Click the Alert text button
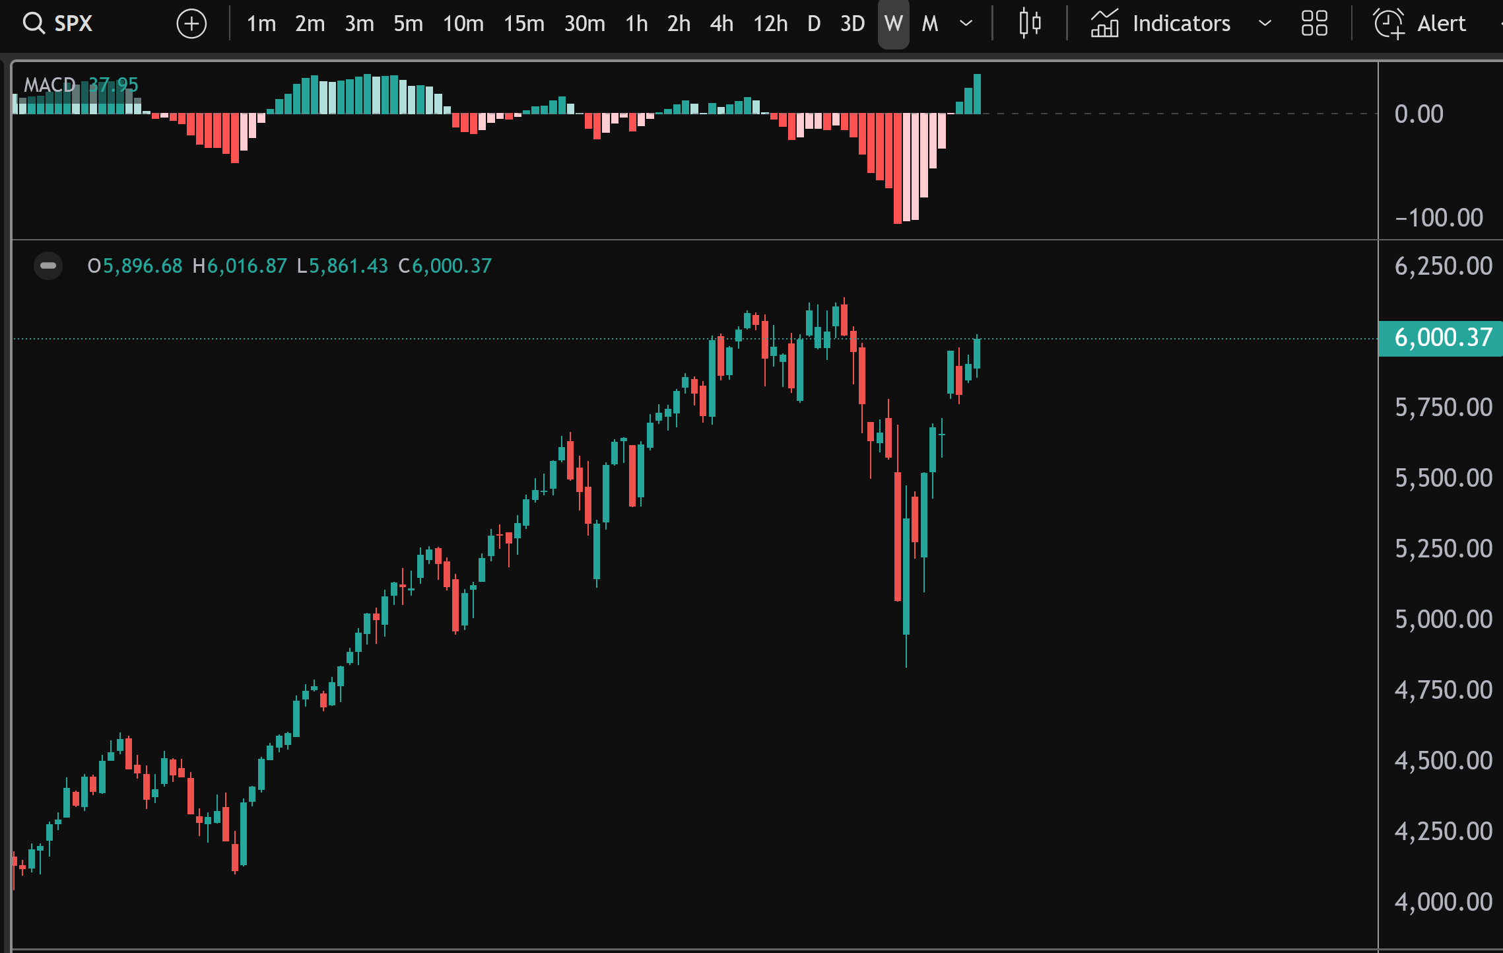The height and width of the screenshot is (953, 1503). click(x=1442, y=24)
